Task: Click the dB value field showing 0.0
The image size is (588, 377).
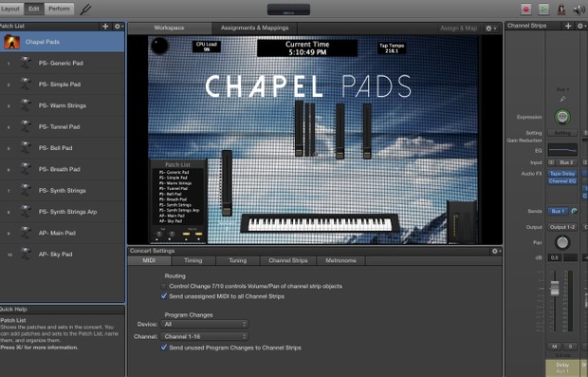Action: (x=555, y=257)
